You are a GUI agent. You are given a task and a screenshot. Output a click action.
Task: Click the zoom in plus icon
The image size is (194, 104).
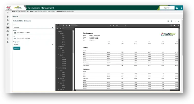(x=113, y=25)
